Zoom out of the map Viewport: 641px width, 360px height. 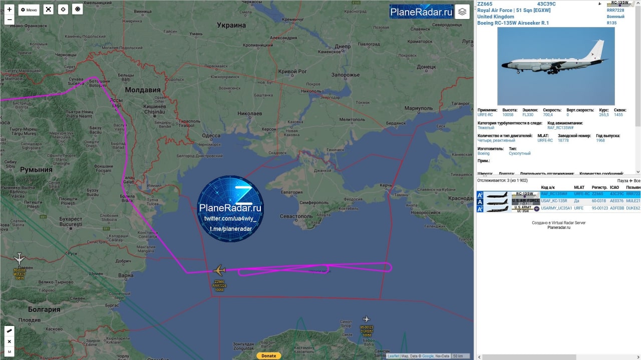(9, 20)
